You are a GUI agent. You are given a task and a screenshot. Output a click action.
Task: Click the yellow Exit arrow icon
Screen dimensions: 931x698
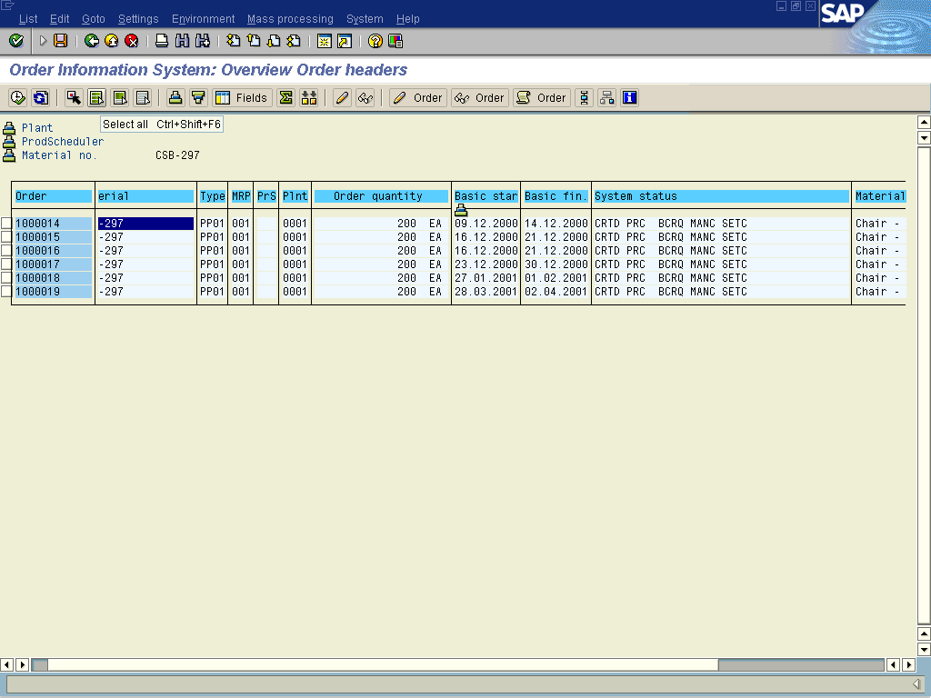[112, 41]
